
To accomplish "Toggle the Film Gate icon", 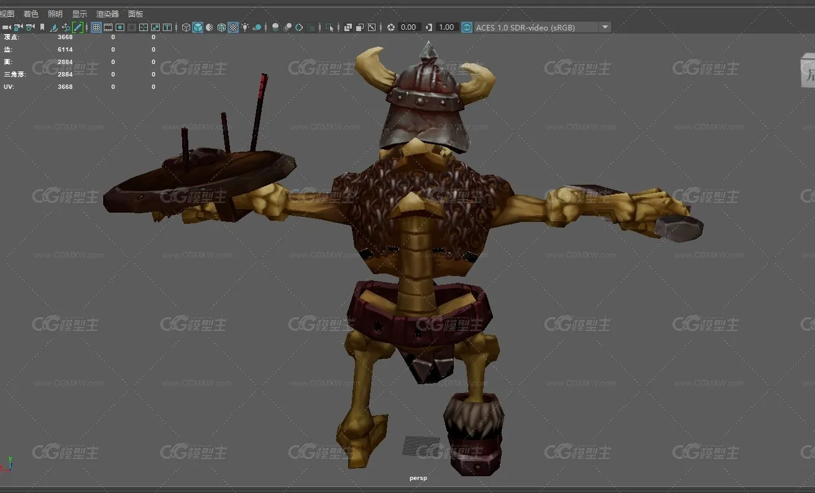I will click(108, 27).
